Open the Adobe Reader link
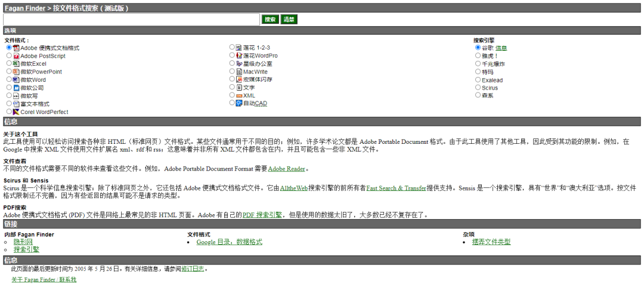The width and height of the screenshot is (644, 305). 287,169
